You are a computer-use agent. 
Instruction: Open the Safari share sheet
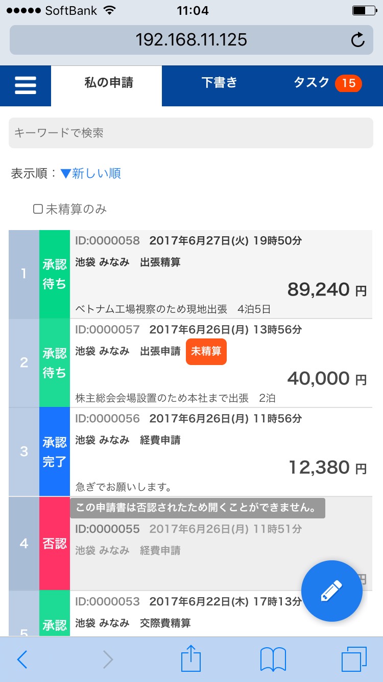(x=191, y=659)
